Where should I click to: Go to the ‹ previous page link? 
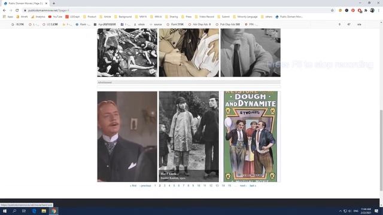point(145,186)
